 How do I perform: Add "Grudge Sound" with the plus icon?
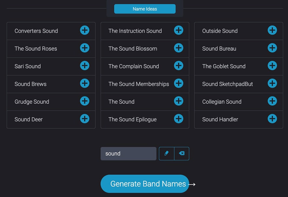pyautogui.click(x=85, y=101)
